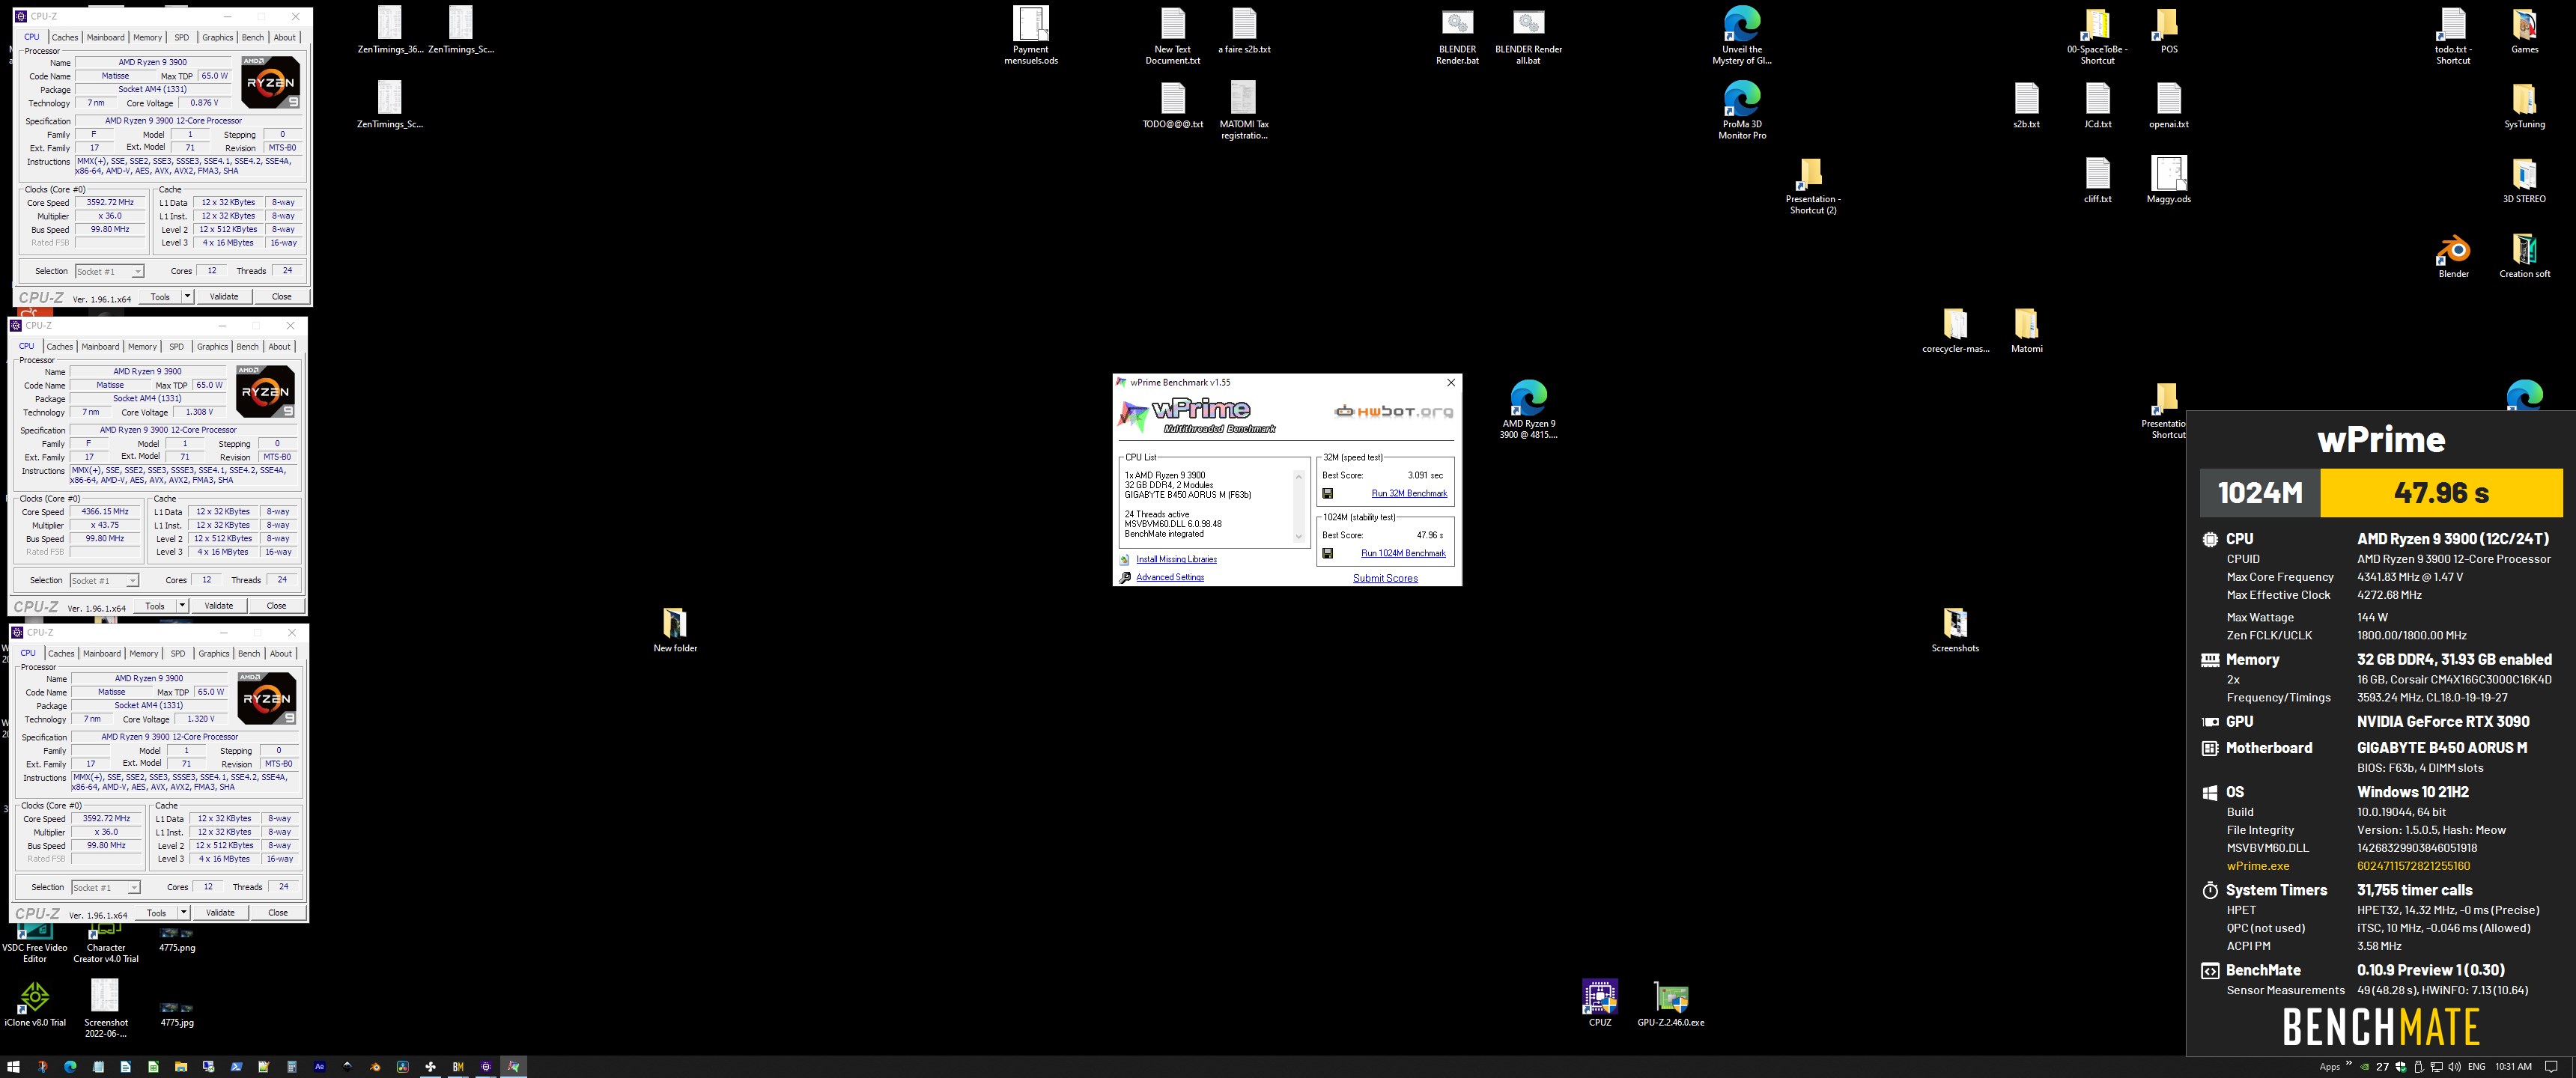Open Windows Security shield tray icon
The image size is (2576, 1078).
pyautogui.click(x=2401, y=1067)
